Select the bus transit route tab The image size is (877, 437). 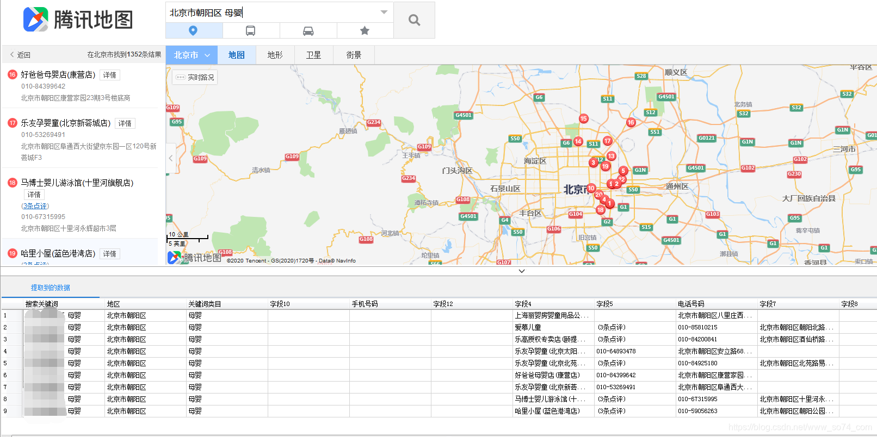tap(250, 30)
